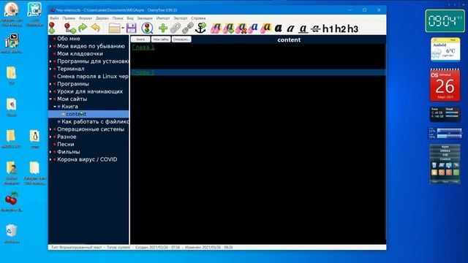
Task: Select the content tree node
Action: tap(76, 114)
